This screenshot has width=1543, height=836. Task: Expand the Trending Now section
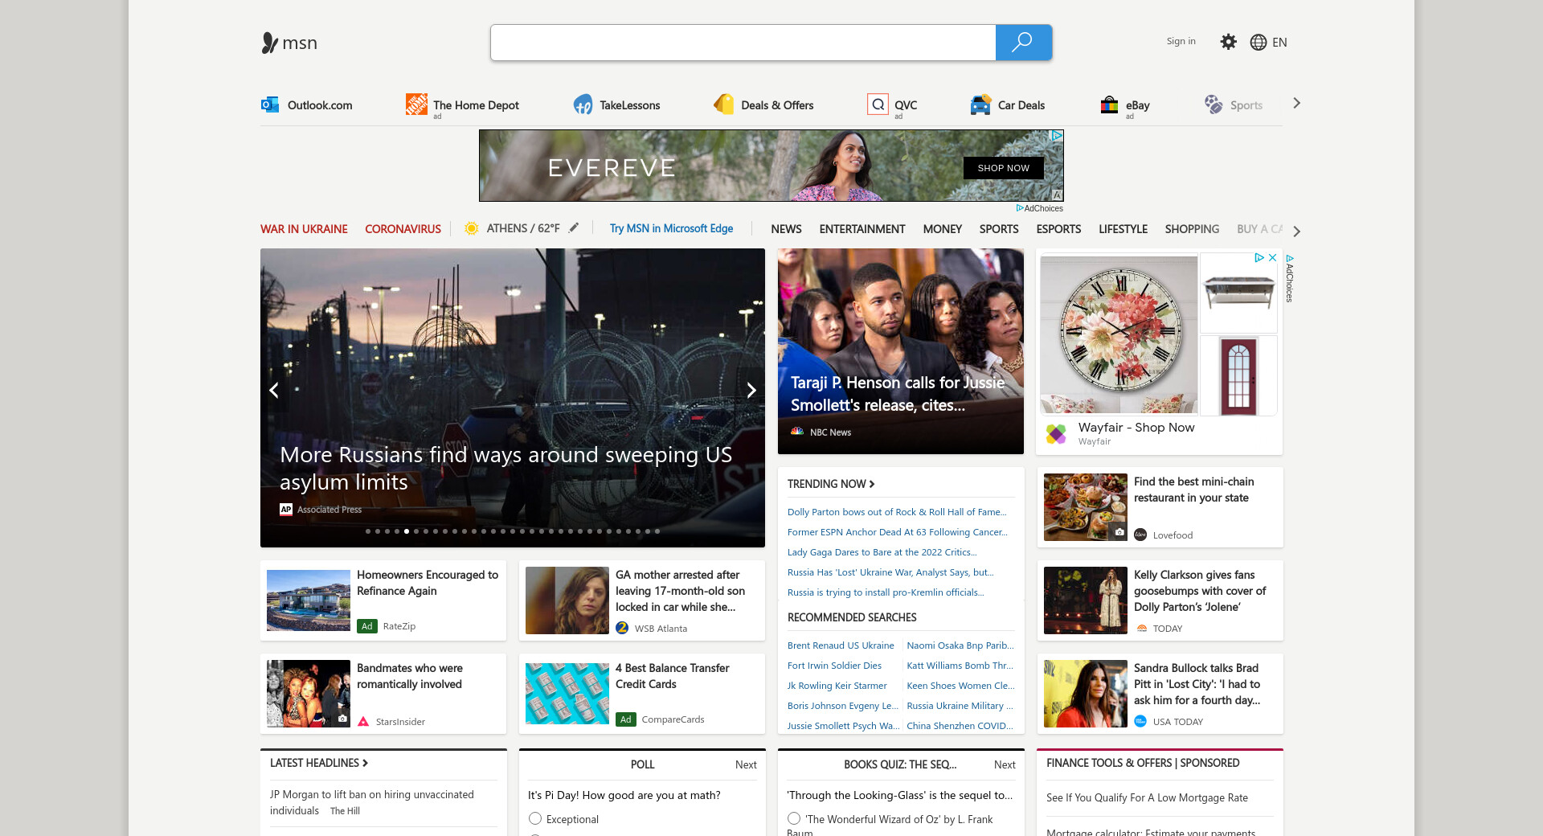(831, 484)
